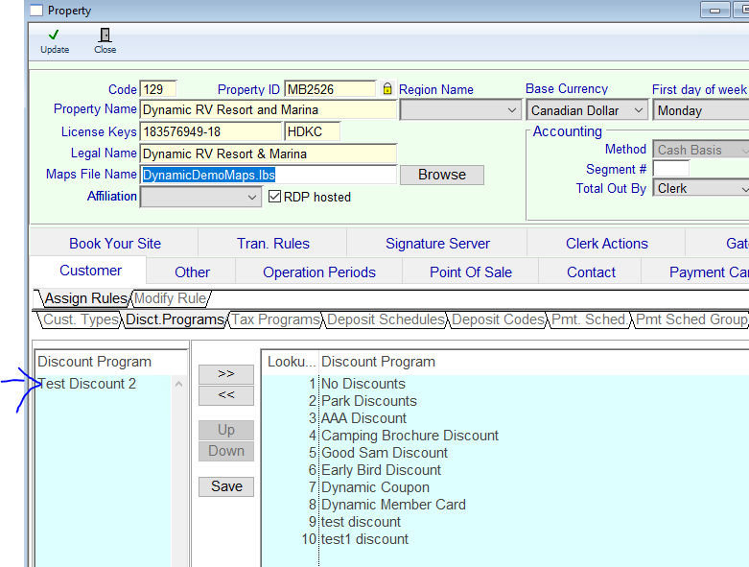Click the License Keys number field
The height and width of the screenshot is (567, 749).
211,131
